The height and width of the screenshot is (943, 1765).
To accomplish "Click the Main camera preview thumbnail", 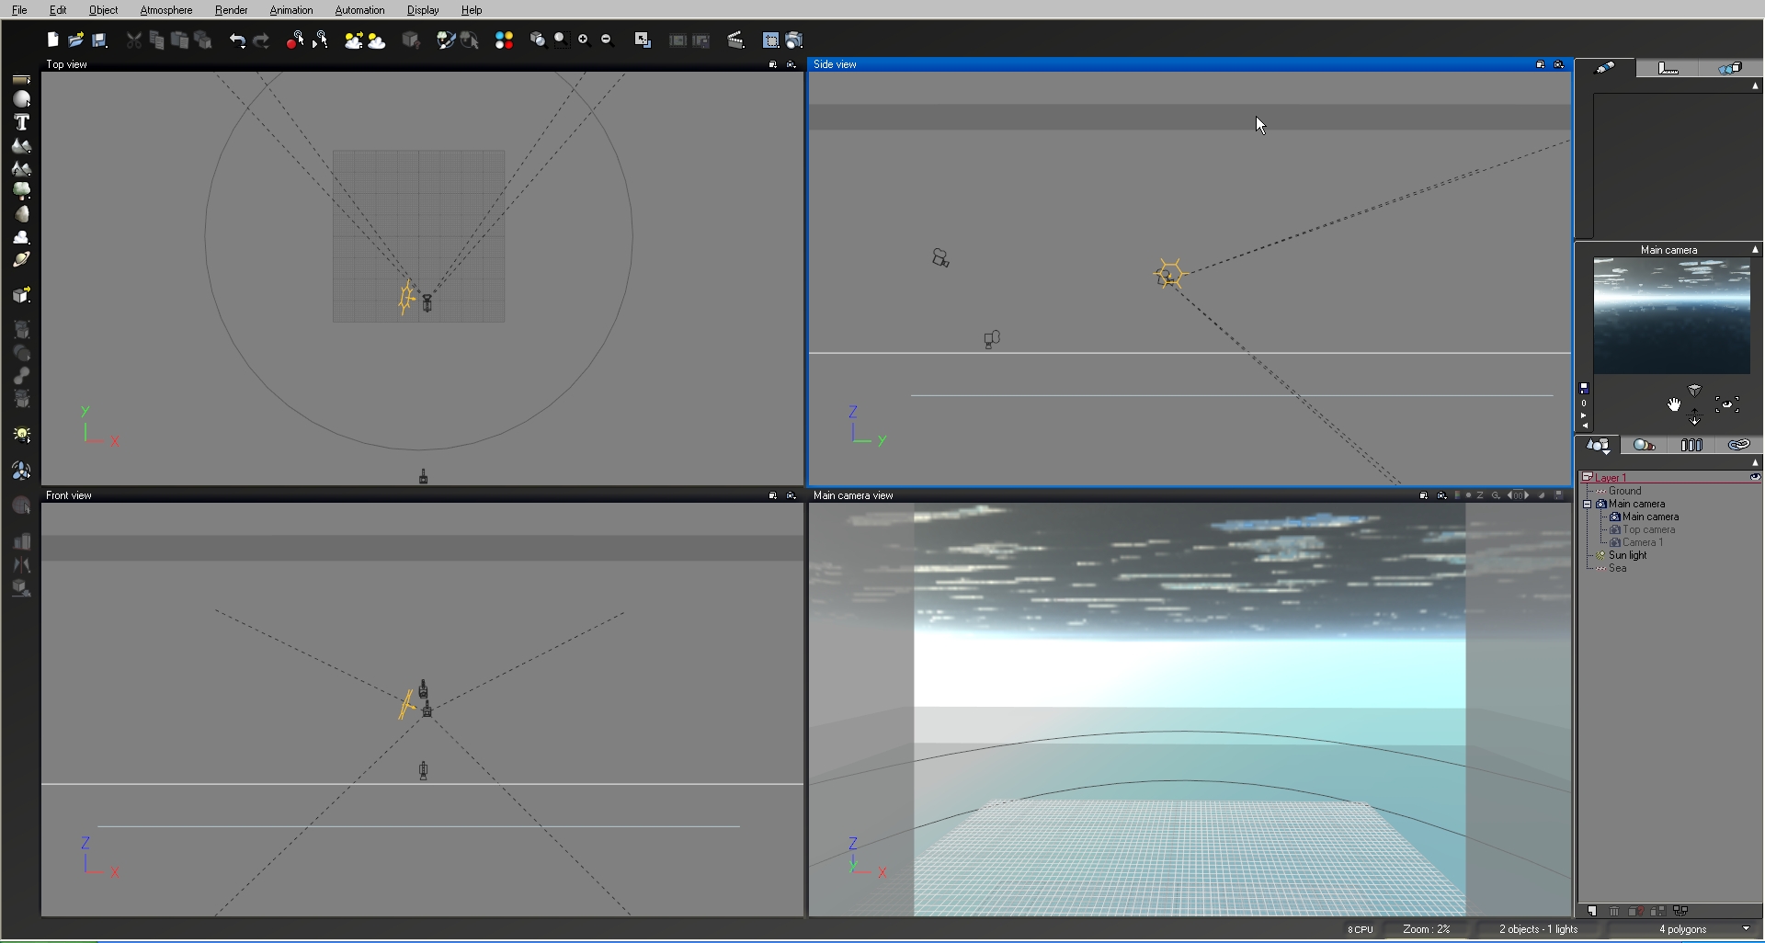I will tap(1671, 316).
